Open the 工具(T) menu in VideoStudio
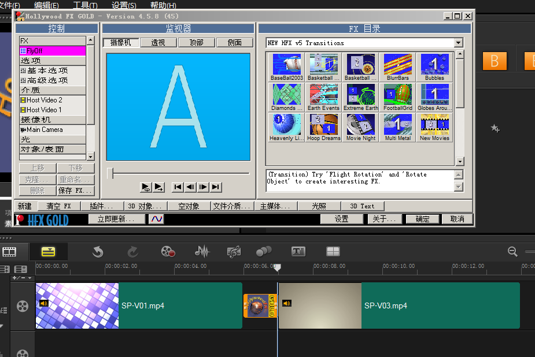This screenshot has height=357, width=535. pyautogui.click(x=85, y=5)
